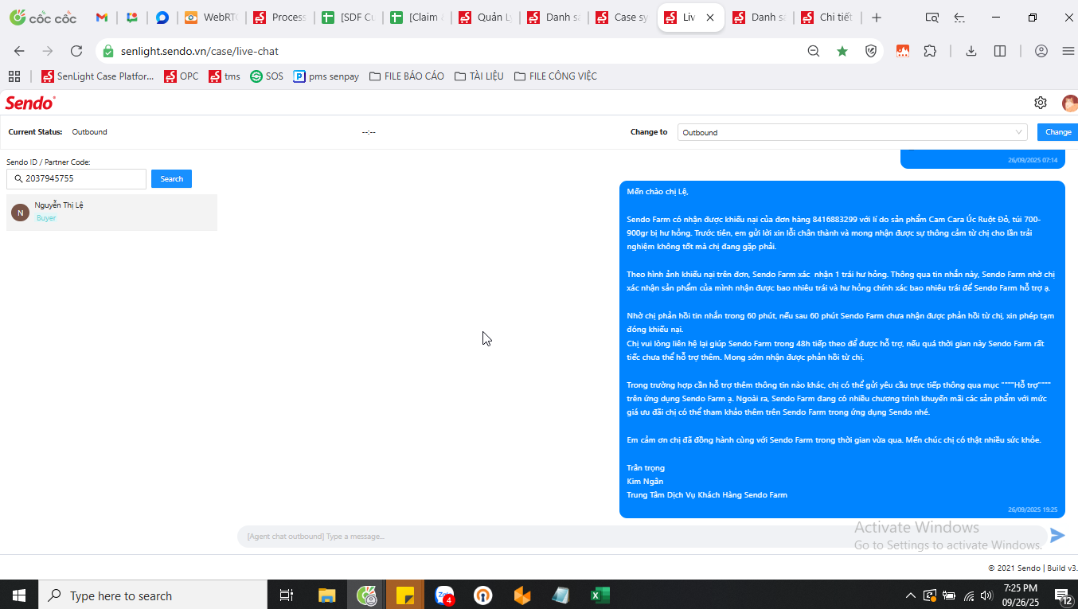Screen dimensions: 1078x609
Task: Toggle the browser side panel icon
Action: coord(1000,51)
